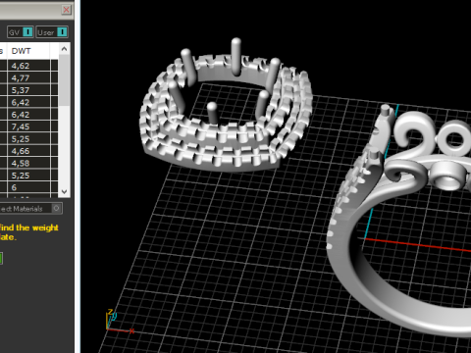Select the 5,25 cell just below 7,45
Viewport: 471px width, 353px height.
pyautogui.click(x=28, y=139)
